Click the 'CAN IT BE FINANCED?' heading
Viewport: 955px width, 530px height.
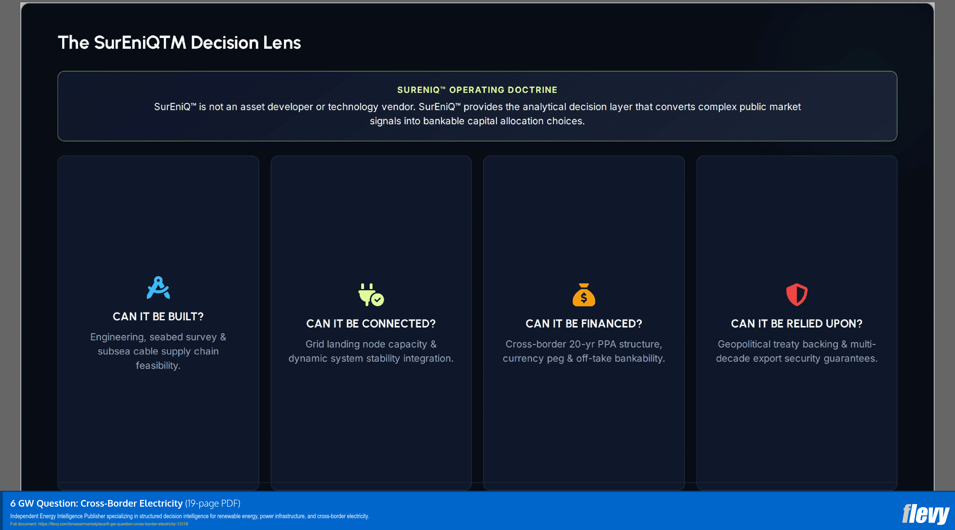point(584,324)
